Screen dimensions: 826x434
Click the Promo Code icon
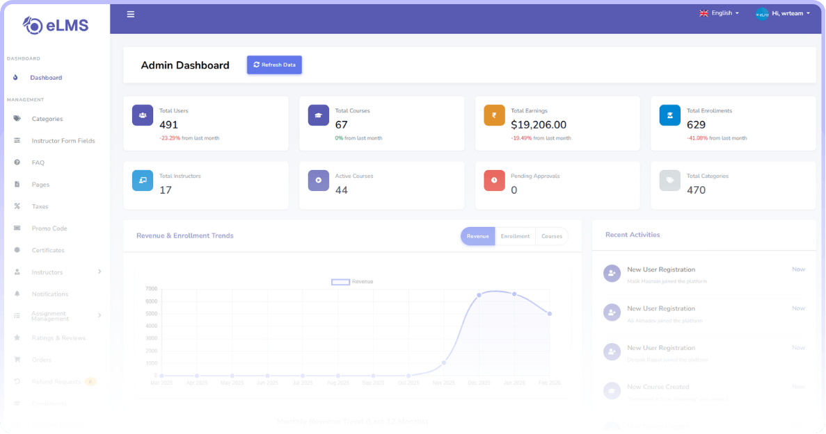pos(17,228)
